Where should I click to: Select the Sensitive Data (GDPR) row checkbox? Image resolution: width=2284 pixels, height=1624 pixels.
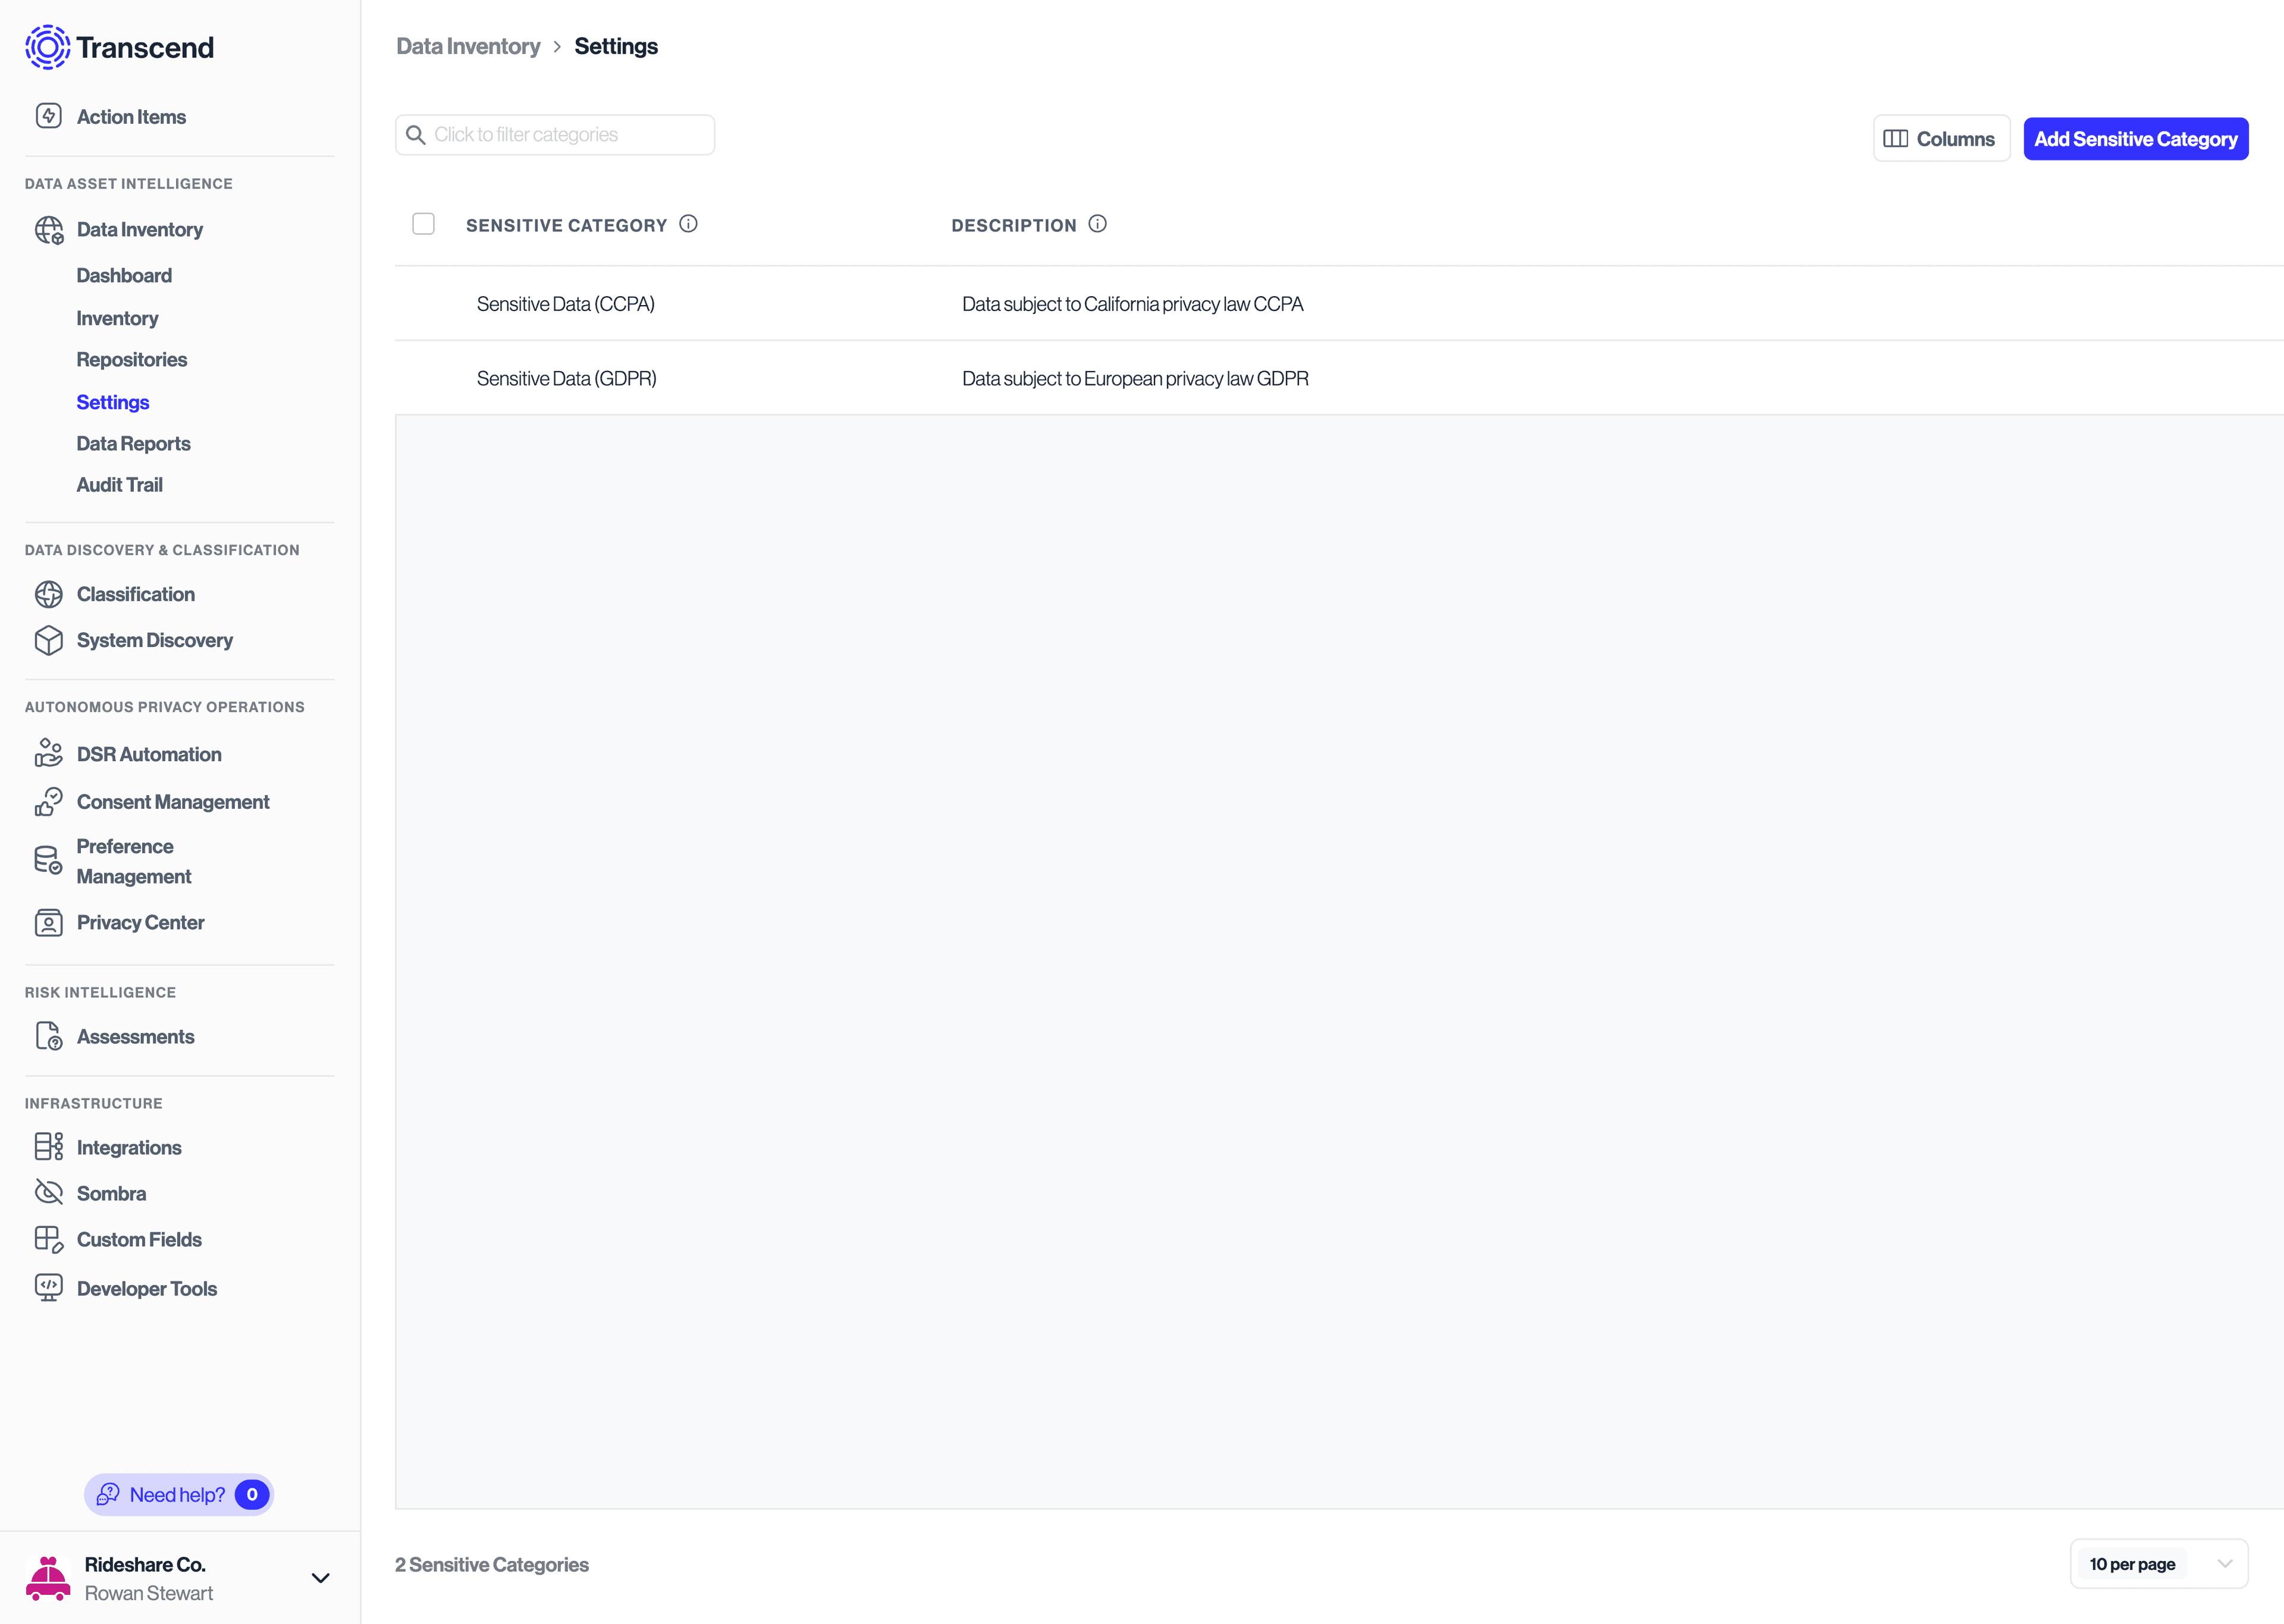click(x=423, y=378)
